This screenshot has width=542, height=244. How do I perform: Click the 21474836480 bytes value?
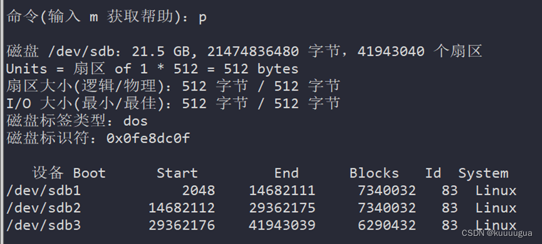253,51
